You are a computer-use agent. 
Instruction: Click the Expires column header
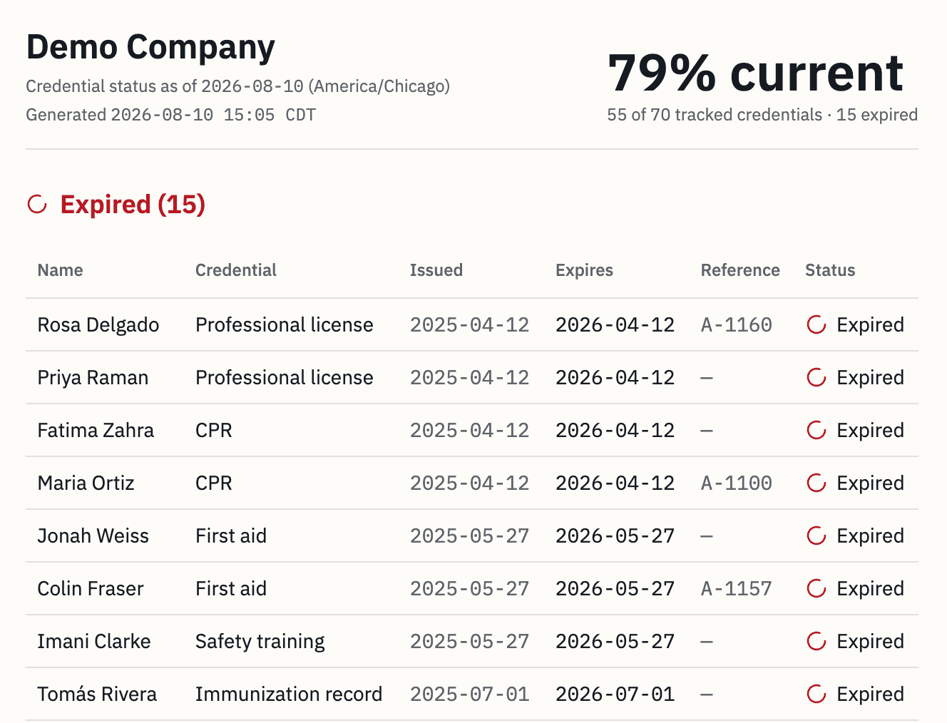[584, 270]
